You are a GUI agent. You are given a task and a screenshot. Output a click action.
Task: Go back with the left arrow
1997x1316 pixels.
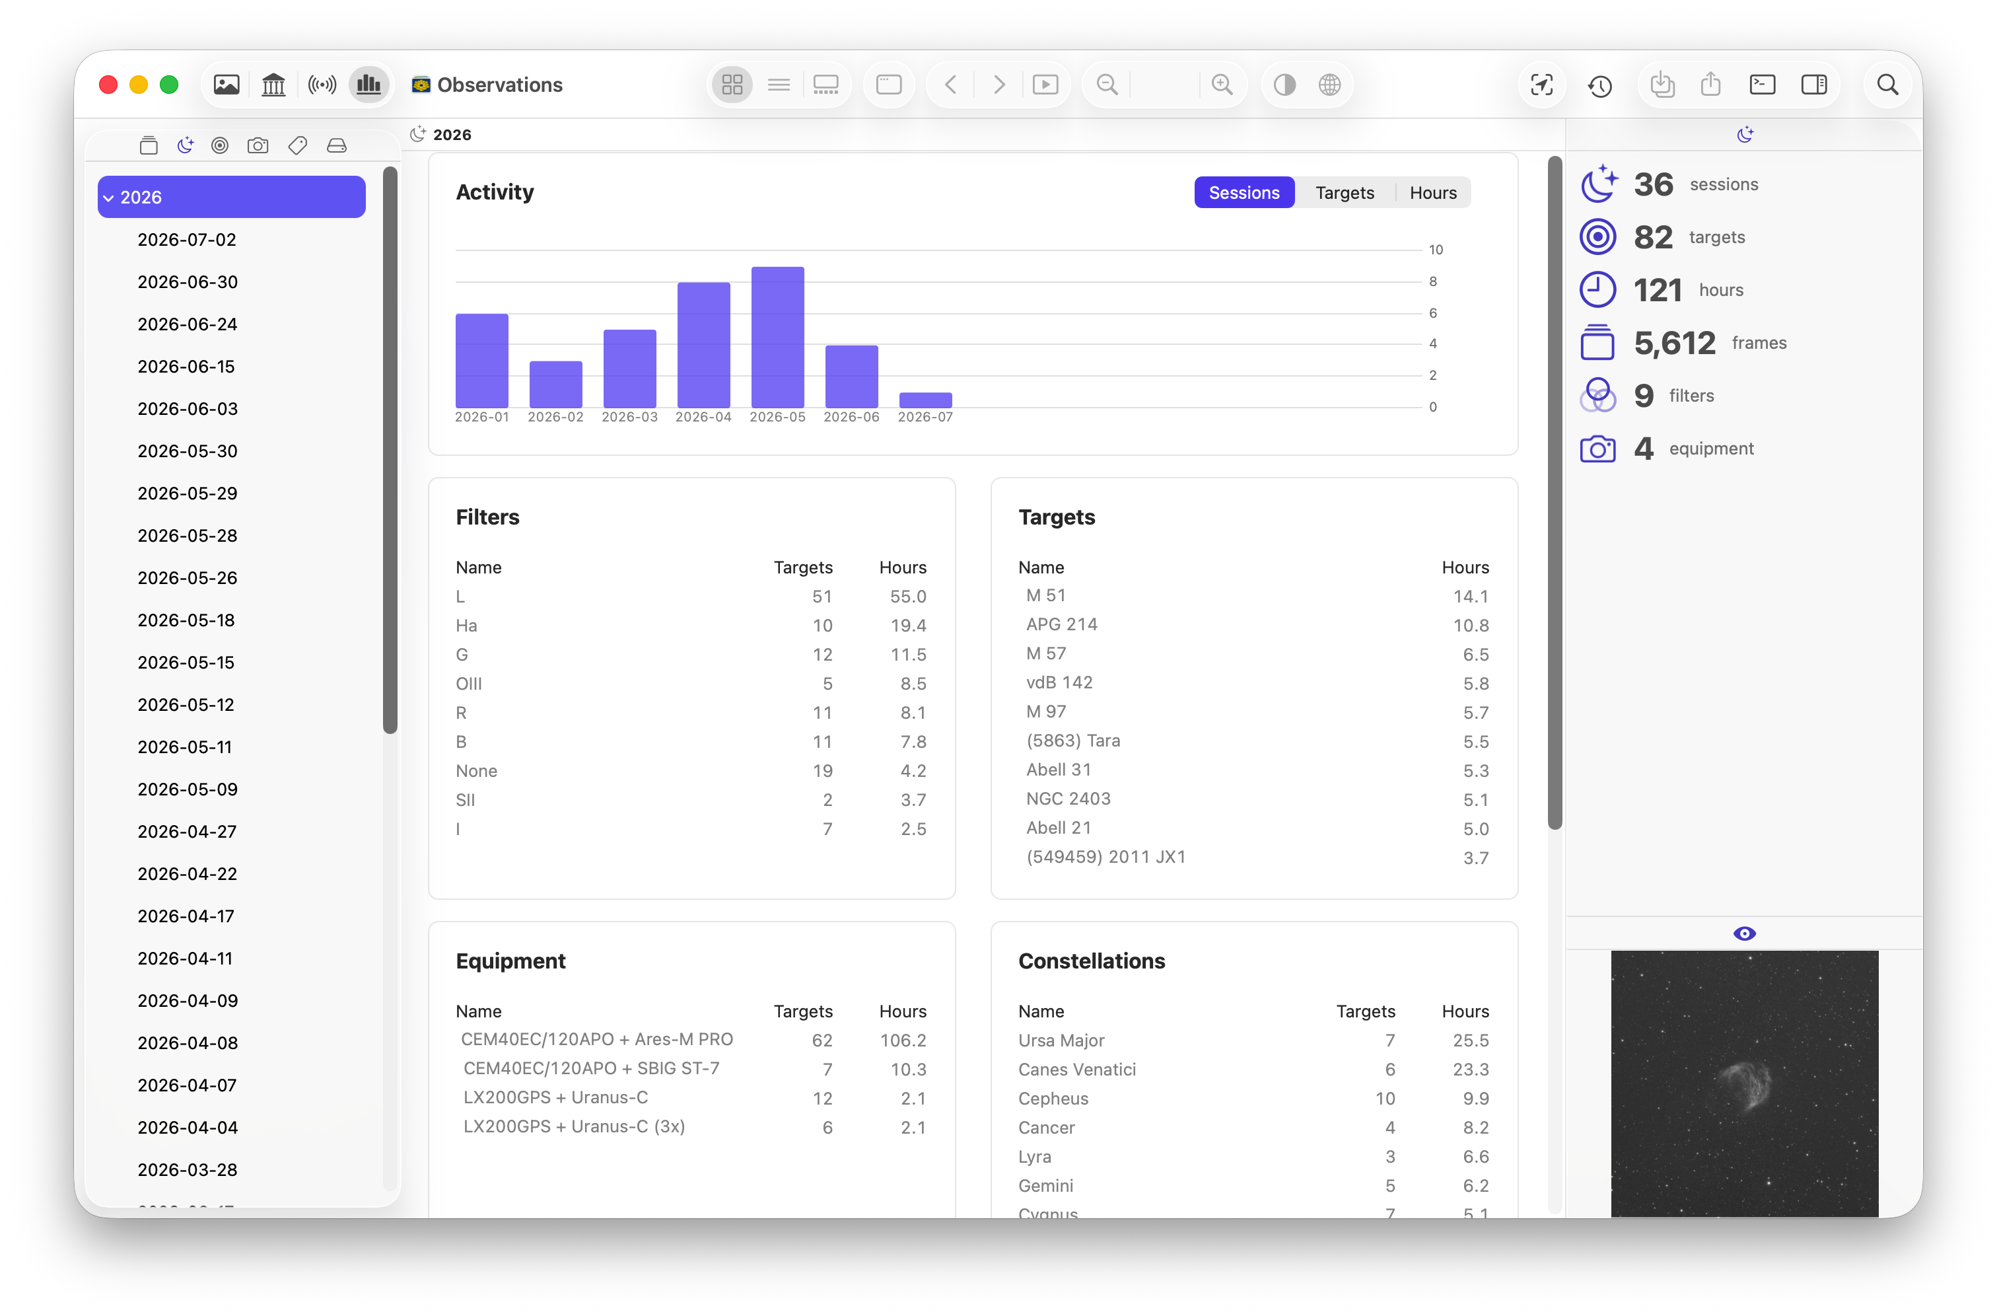point(951,85)
